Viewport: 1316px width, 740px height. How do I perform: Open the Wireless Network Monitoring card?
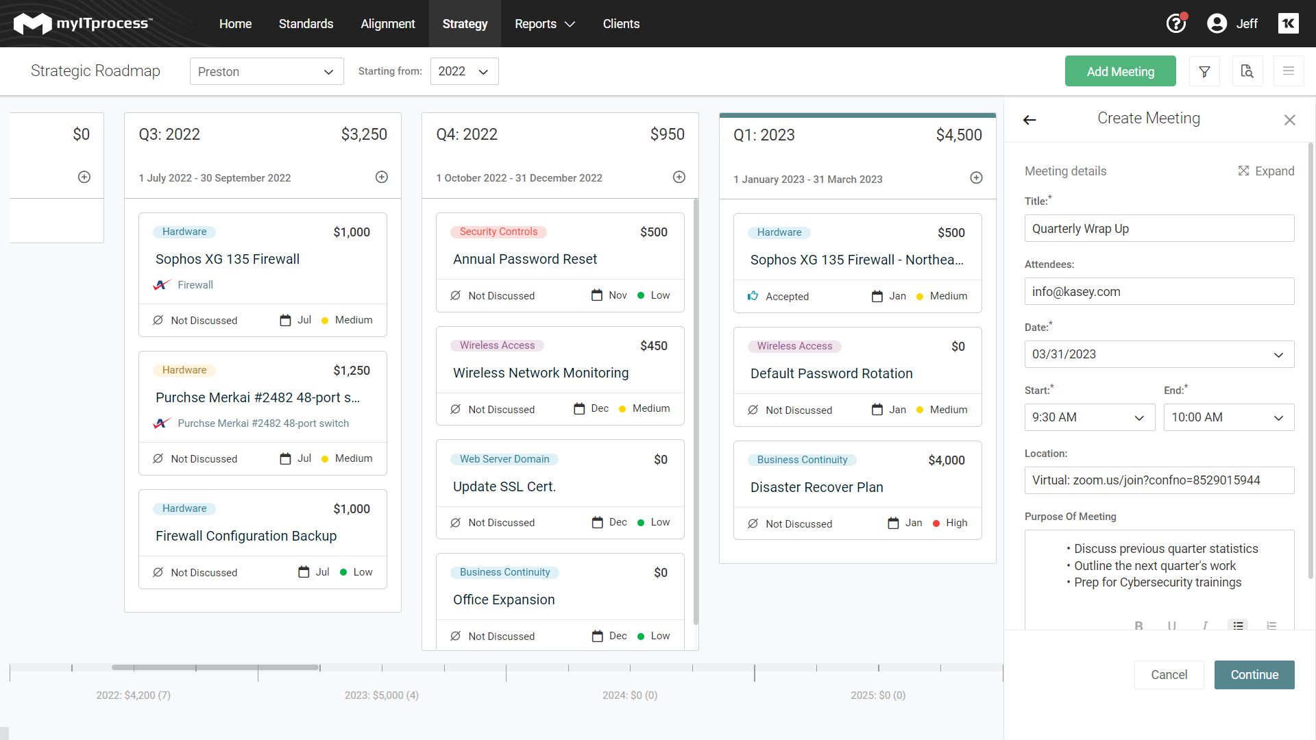point(560,376)
